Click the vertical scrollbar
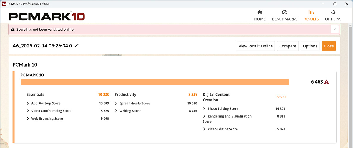 351,85
